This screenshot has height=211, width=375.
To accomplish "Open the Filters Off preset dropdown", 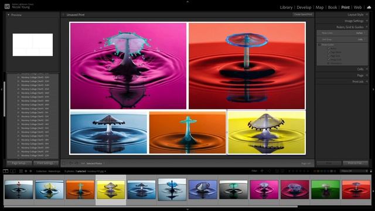I will pyautogui.click(x=354, y=171).
